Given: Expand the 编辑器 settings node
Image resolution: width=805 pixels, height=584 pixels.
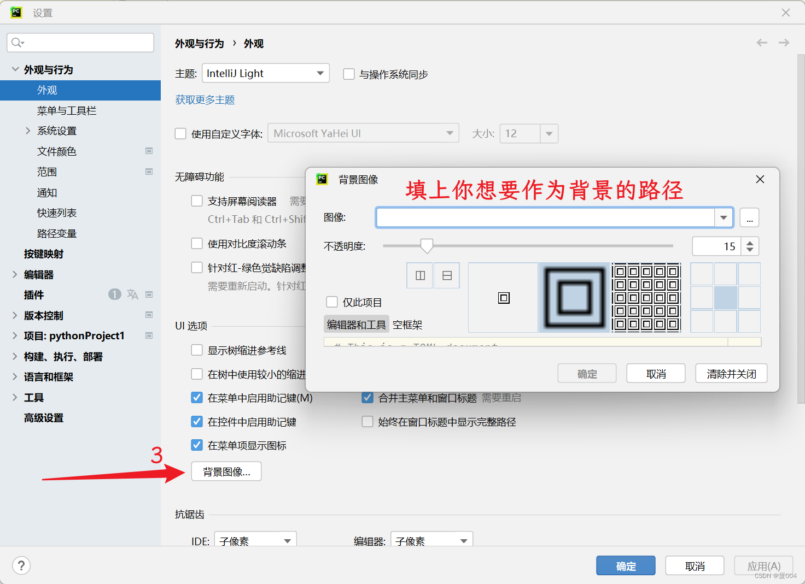Looking at the screenshot, I should tap(15, 274).
